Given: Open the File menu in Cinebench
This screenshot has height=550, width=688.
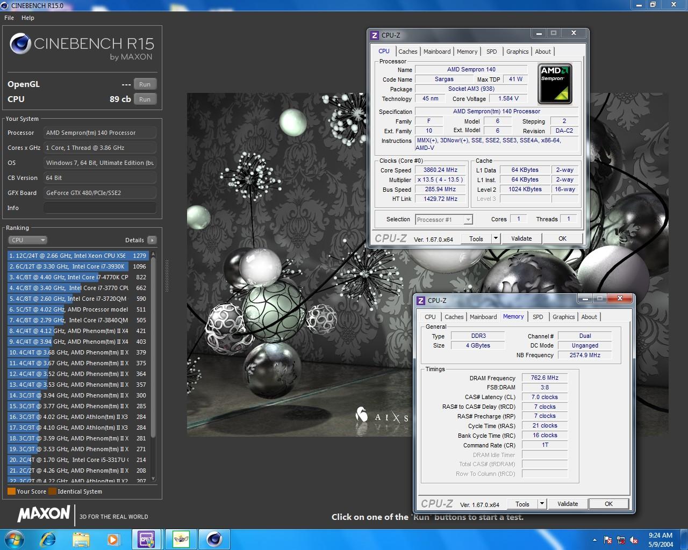Looking at the screenshot, I should (9, 18).
